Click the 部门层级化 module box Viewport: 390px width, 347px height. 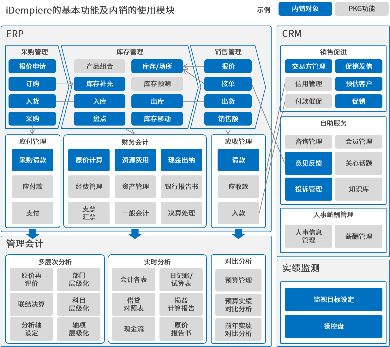click(79, 280)
